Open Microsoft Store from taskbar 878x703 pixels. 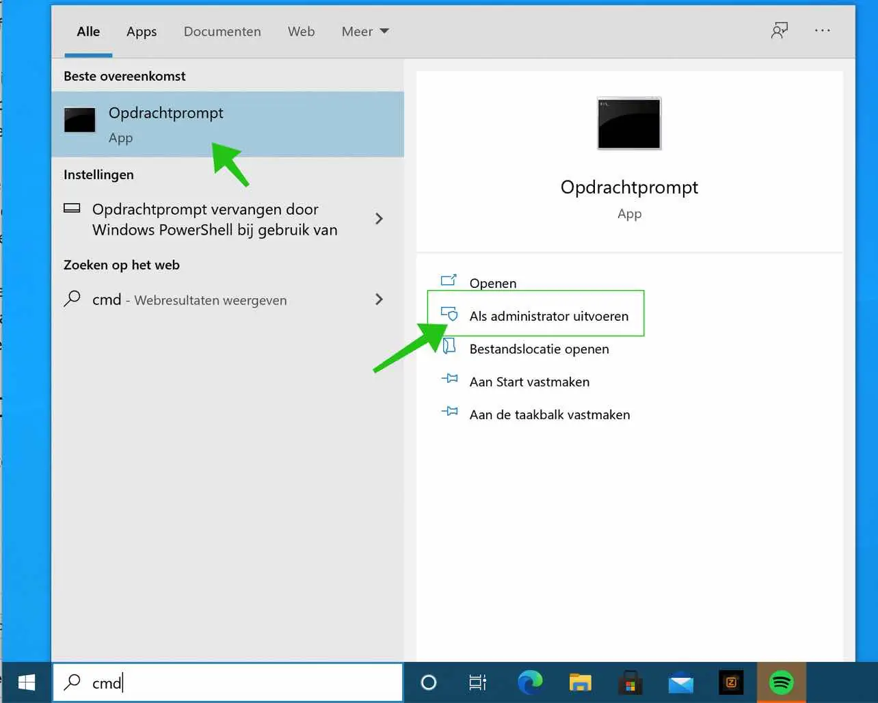[630, 682]
